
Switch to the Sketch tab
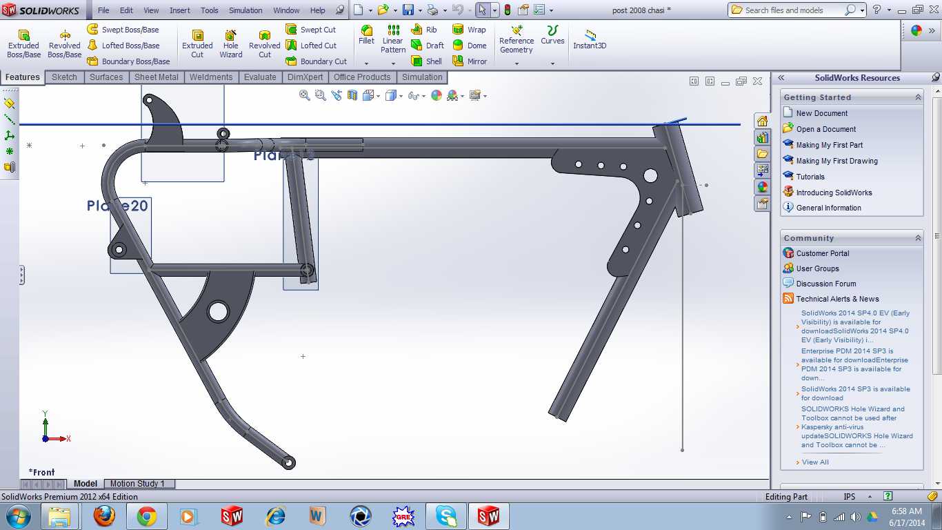64,77
